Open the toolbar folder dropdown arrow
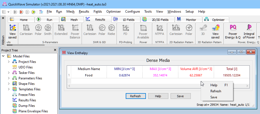This screenshot has height=114, width=260. pyautogui.click(x=9, y=12)
